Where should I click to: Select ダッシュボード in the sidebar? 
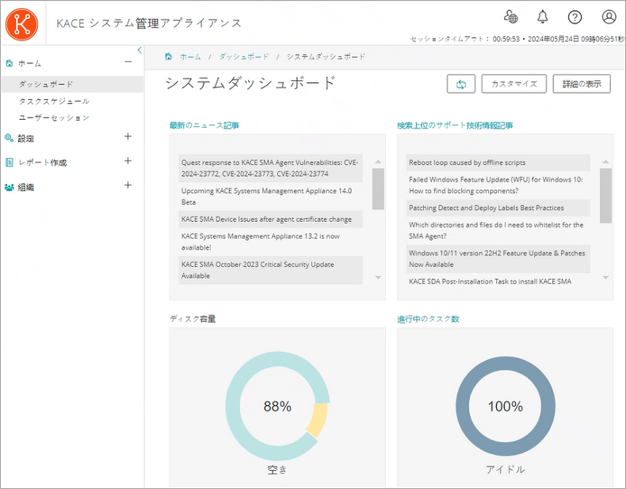point(72,84)
